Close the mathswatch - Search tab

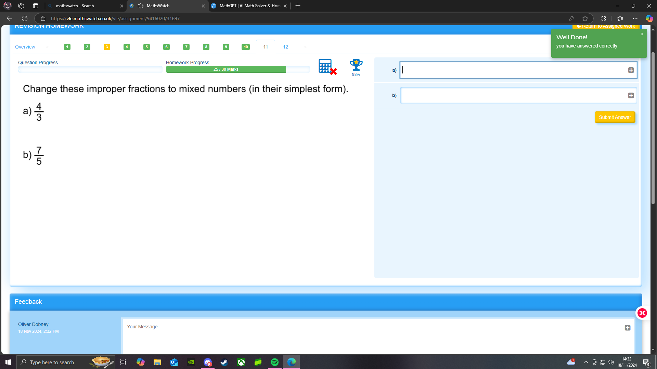point(121,6)
